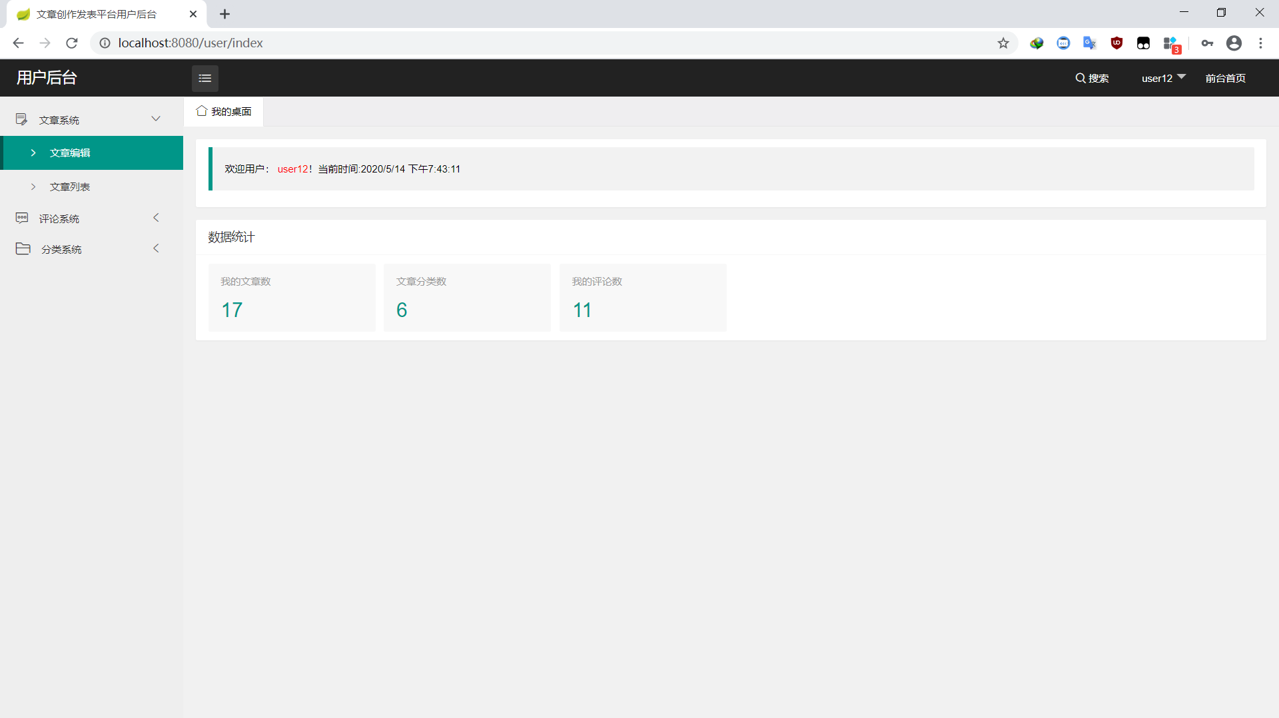Screen dimensions: 1279x718
Task: Select the browser tab 文章创作发表平台用户后台
Action: tap(107, 14)
